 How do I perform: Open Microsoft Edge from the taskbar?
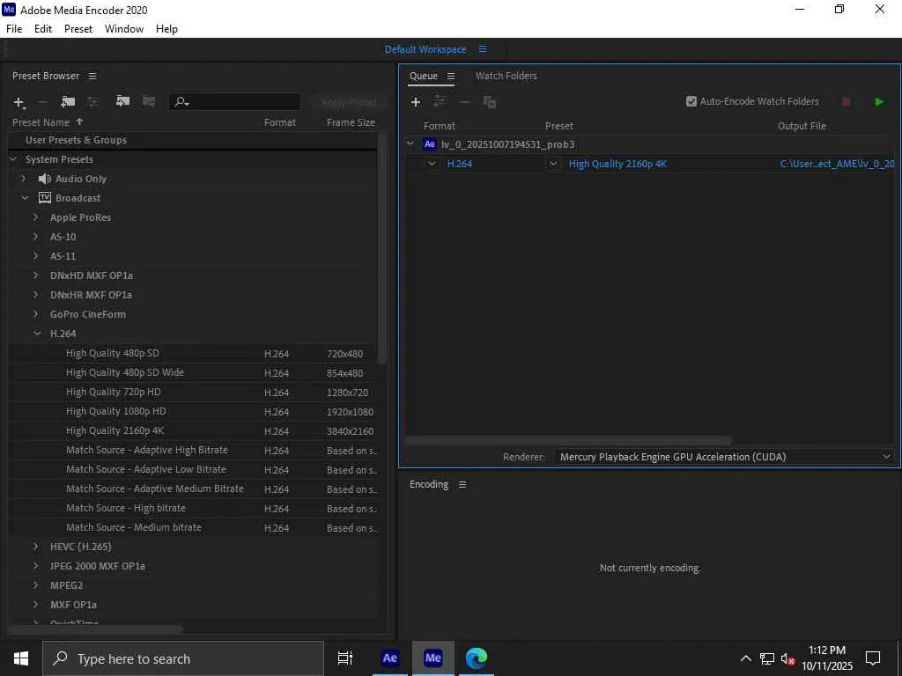click(477, 658)
